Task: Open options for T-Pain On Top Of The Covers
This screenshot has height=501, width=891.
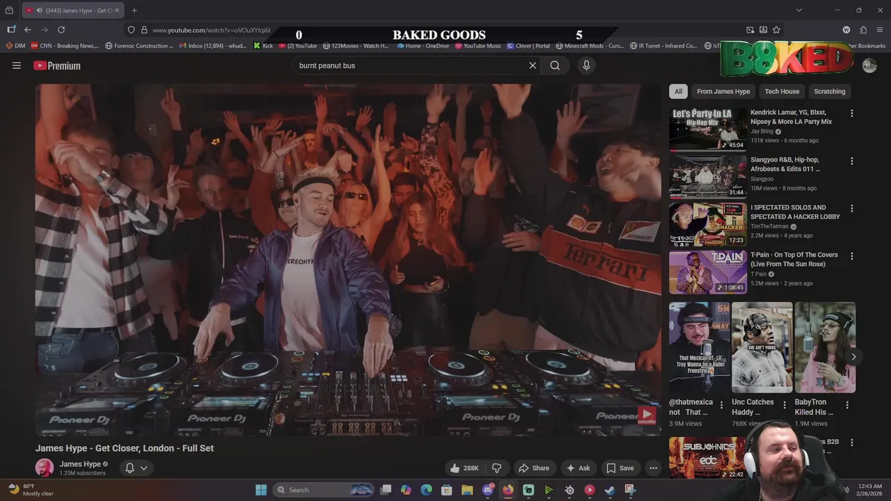Action: tap(851, 255)
